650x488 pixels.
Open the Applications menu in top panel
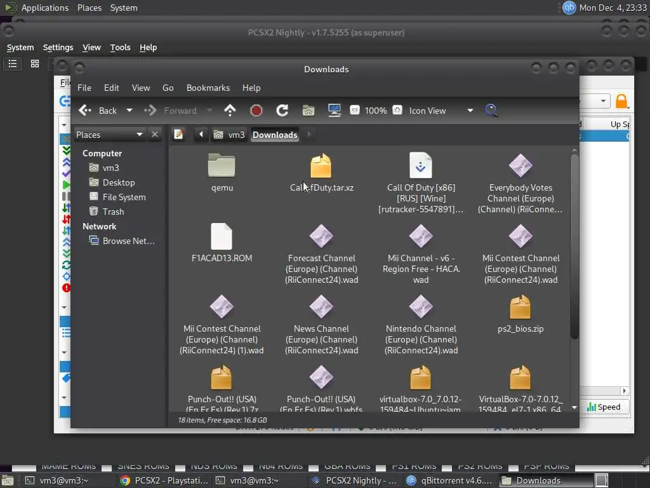tap(45, 8)
